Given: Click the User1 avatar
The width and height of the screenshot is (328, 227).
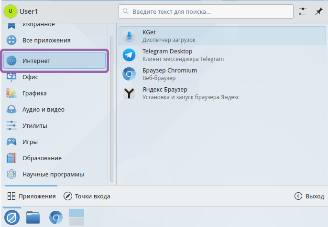Looking at the screenshot, I should click(x=11, y=11).
